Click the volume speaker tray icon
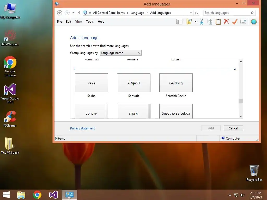The width and height of the screenshot is (267, 200). click(242, 195)
